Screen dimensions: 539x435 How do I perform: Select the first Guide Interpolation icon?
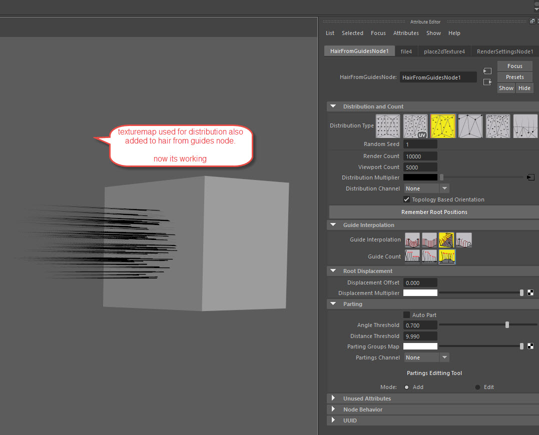click(x=412, y=240)
